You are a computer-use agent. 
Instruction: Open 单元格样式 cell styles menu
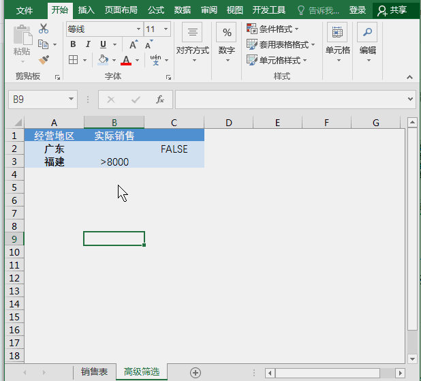[277, 60]
